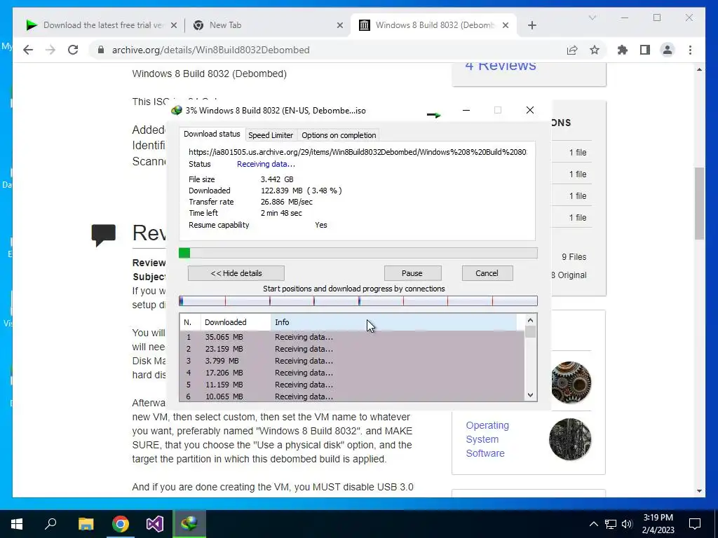
Task: Click the page vertical scrollbar thumb
Action: click(x=699, y=203)
